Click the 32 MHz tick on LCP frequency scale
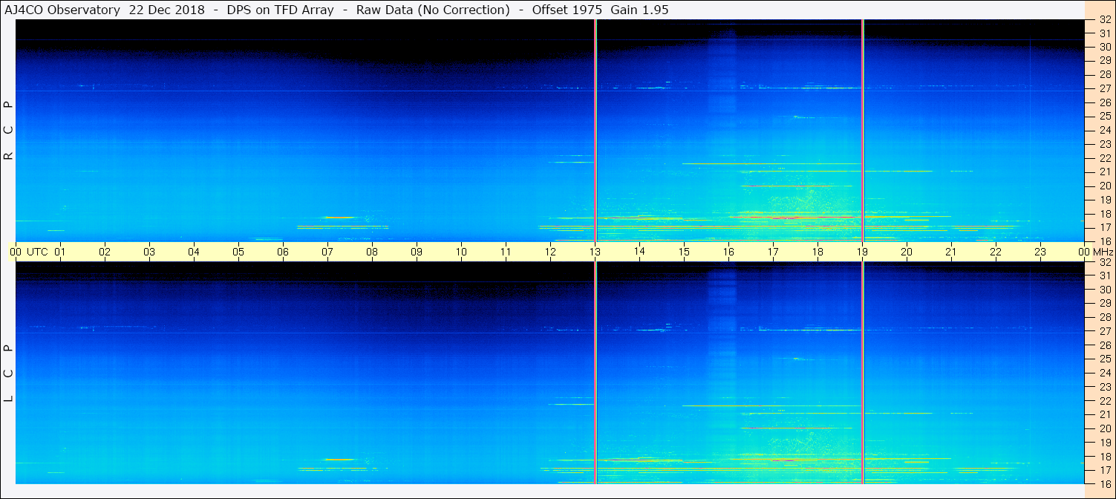The height and width of the screenshot is (499, 1116). (1105, 262)
